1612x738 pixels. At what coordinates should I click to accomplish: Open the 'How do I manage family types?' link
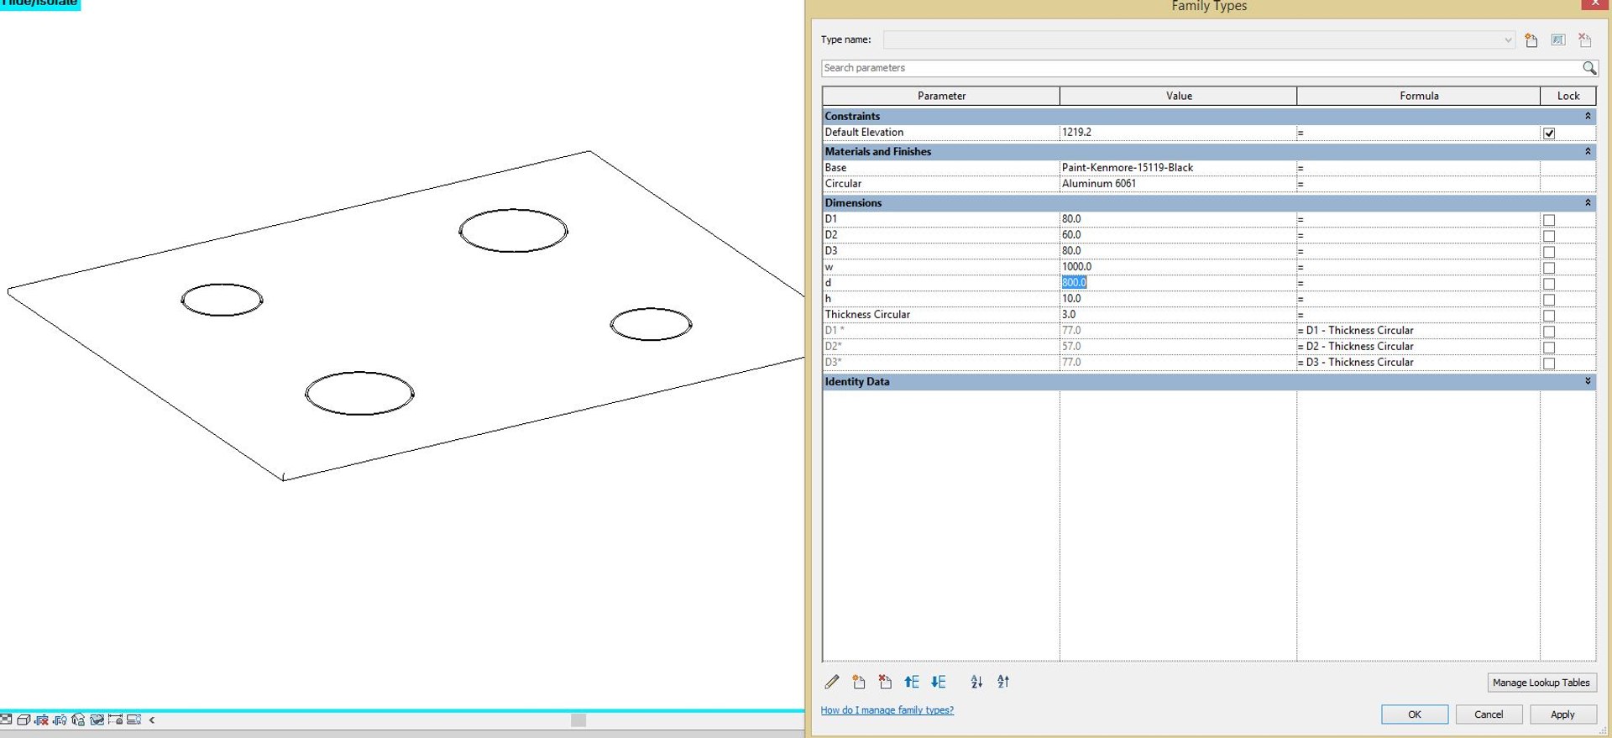coord(887,710)
